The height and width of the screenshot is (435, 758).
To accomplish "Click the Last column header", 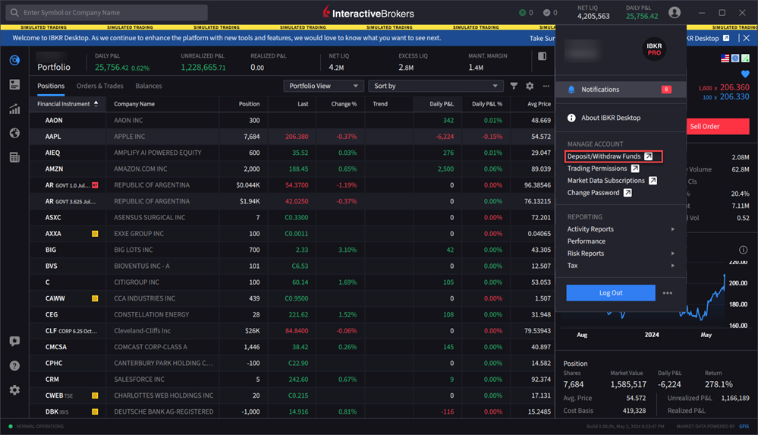I will tap(303, 104).
